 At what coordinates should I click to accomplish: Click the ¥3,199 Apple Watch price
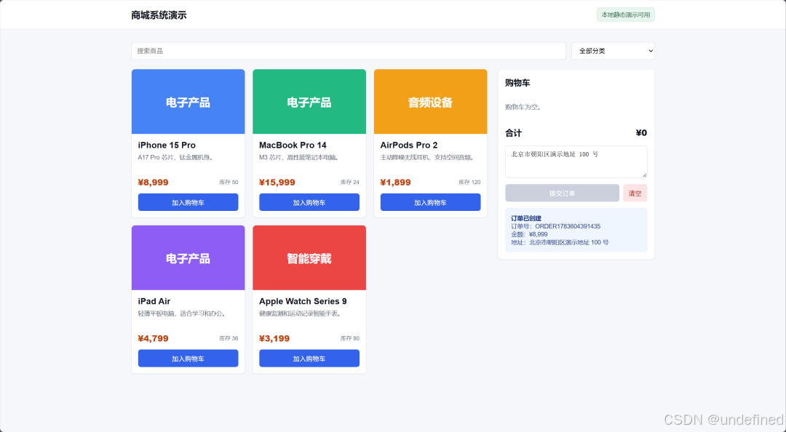(x=274, y=338)
